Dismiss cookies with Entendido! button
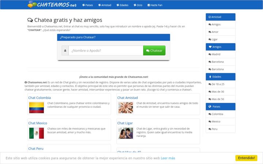Viewport: 263px width, 164px height. coord(247,158)
